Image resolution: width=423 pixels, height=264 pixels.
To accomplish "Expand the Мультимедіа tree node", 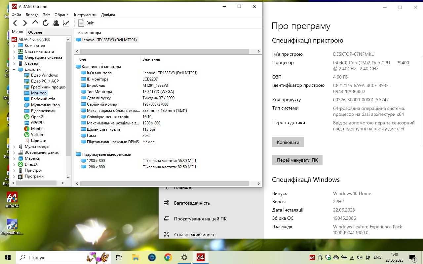I will coord(14,147).
